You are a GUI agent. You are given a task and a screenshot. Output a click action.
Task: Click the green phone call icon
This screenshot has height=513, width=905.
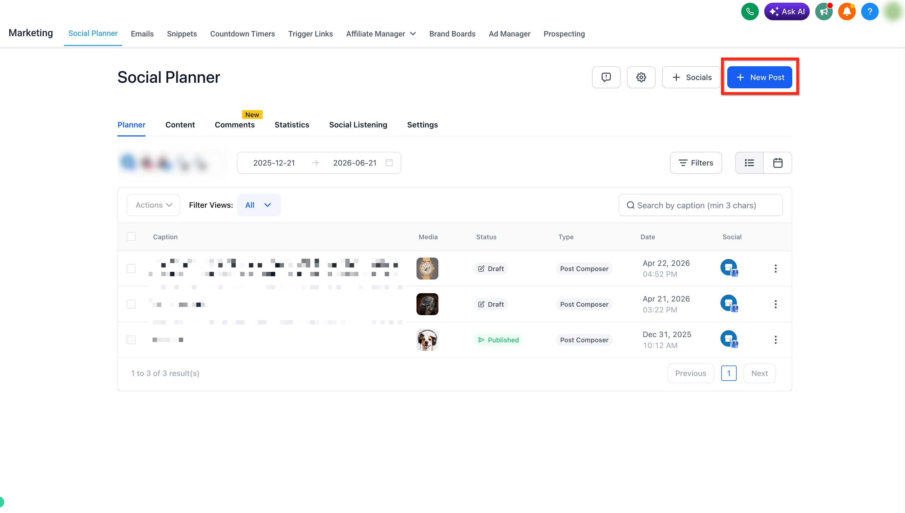(x=750, y=12)
